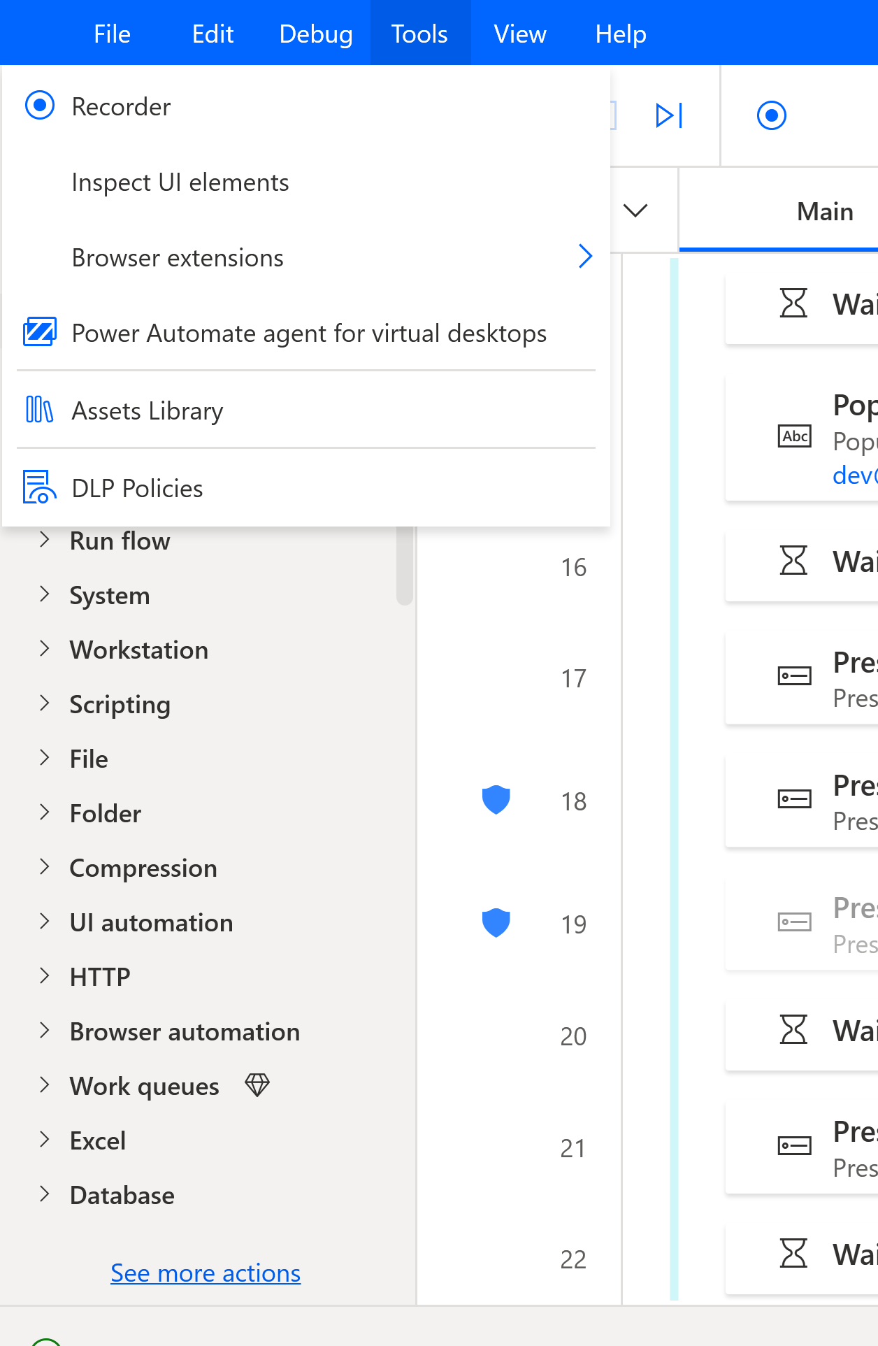This screenshot has width=878, height=1346.
Task: Select line number 17
Action: coord(573,678)
